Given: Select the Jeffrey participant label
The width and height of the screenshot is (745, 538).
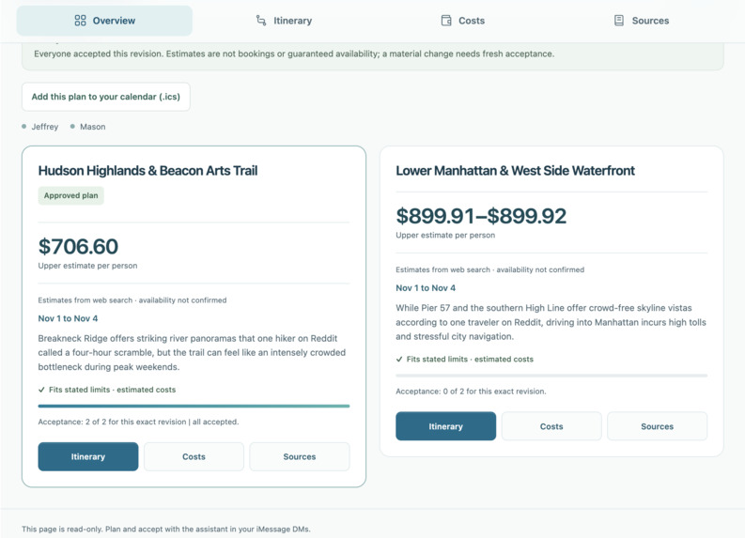Looking at the screenshot, I should 45,127.
